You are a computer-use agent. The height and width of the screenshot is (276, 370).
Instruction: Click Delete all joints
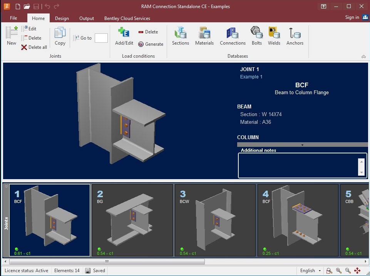[34, 47]
